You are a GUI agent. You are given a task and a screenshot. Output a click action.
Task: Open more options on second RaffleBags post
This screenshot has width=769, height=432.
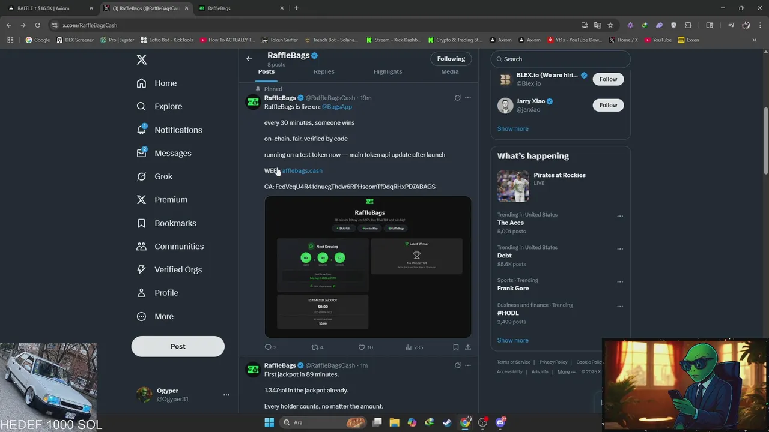pos(468,365)
